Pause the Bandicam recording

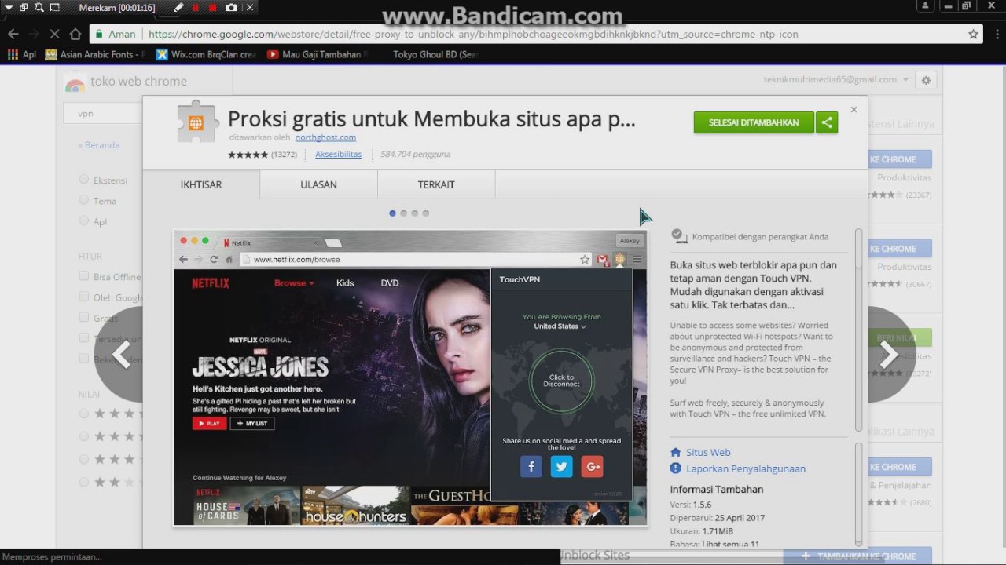pos(196,8)
